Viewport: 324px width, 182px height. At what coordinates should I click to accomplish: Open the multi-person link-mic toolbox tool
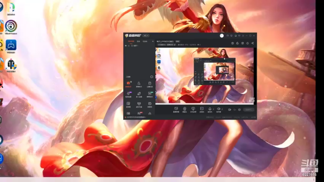[x=139, y=95]
